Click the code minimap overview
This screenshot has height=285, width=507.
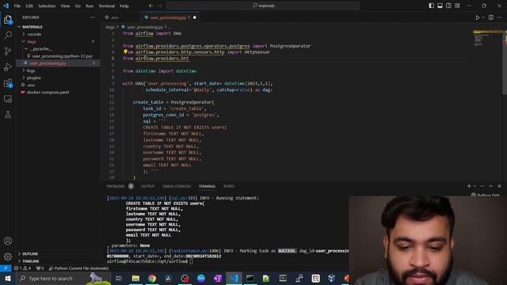click(x=488, y=39)
